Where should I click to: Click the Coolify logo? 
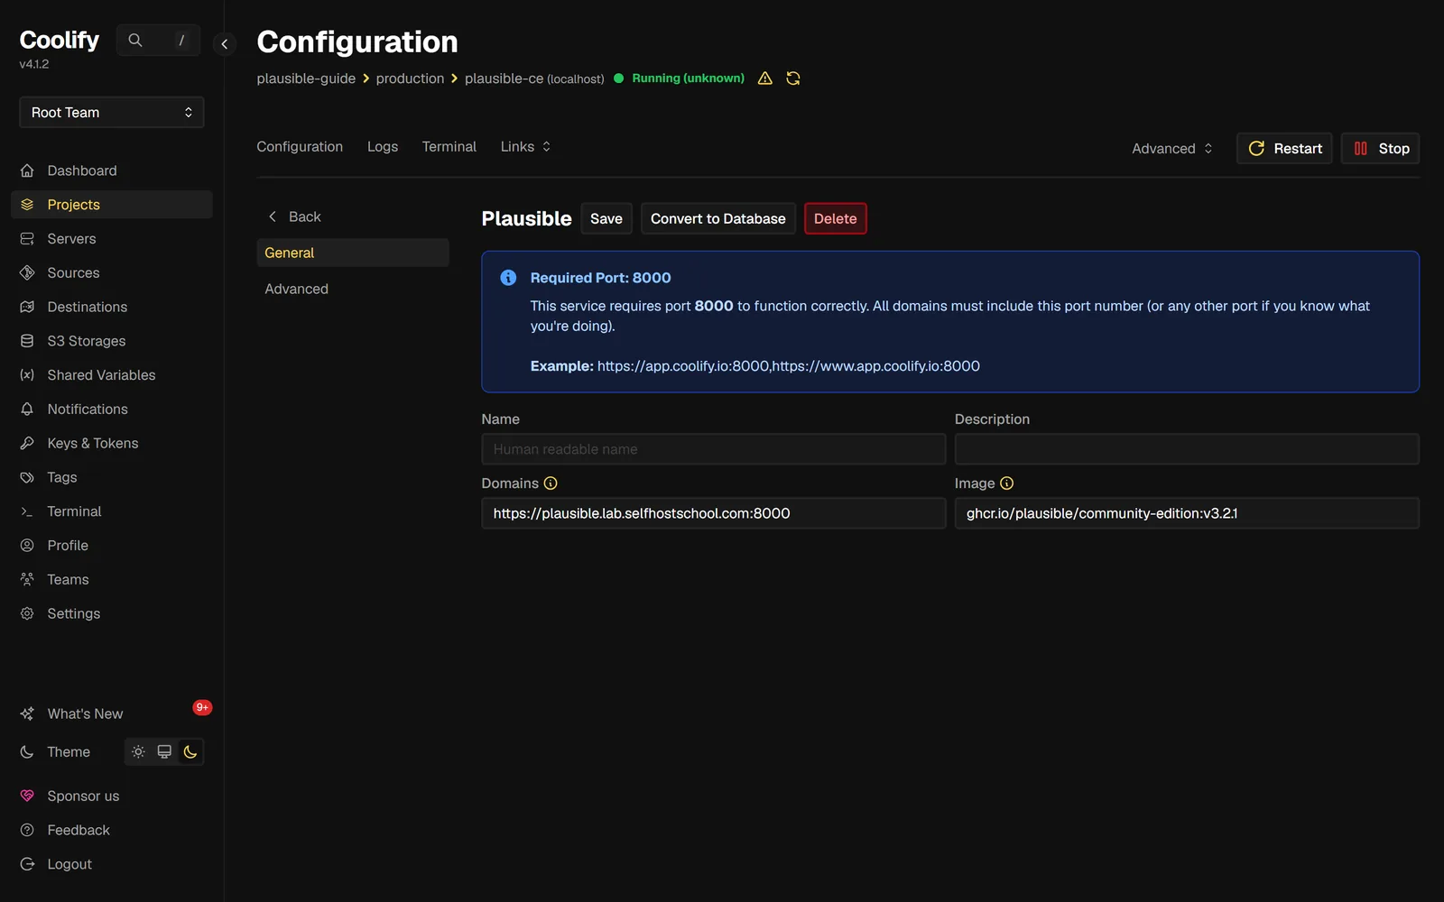pos(60,41)
